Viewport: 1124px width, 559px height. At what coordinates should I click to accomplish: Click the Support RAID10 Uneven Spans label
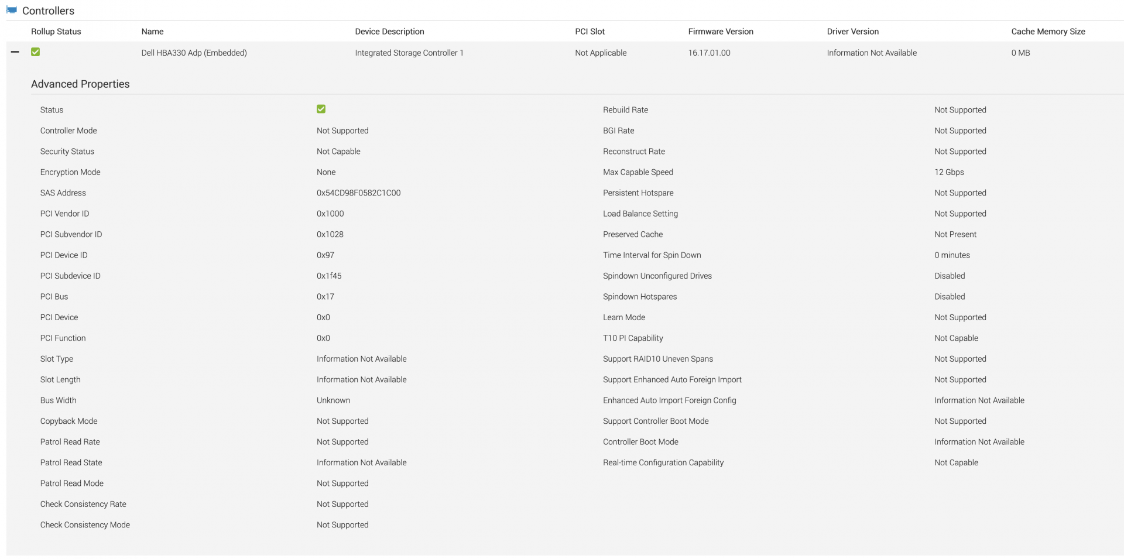pyautogui.click(x=658, y=359)
